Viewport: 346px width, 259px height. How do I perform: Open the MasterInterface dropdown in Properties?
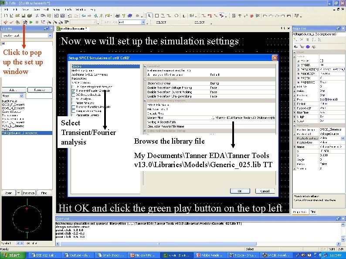coord(343,138)
